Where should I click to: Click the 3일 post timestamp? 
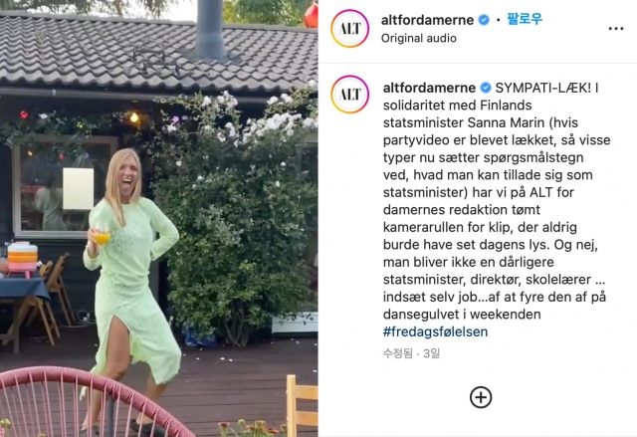431,353
